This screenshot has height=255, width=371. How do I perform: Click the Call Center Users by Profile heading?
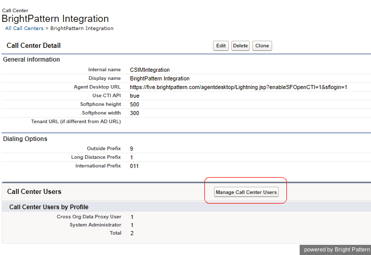coord(49,207)
